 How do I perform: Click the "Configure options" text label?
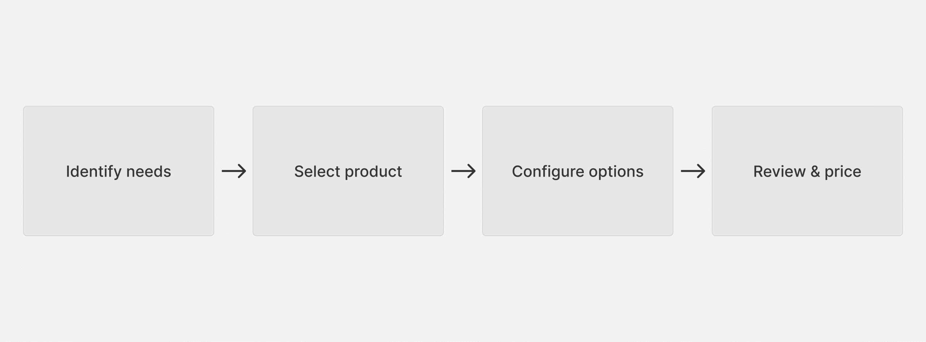[x=578, y=172]
